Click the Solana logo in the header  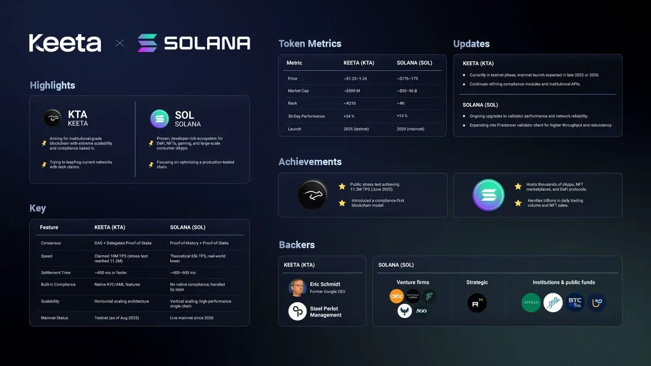click(194, 43)
